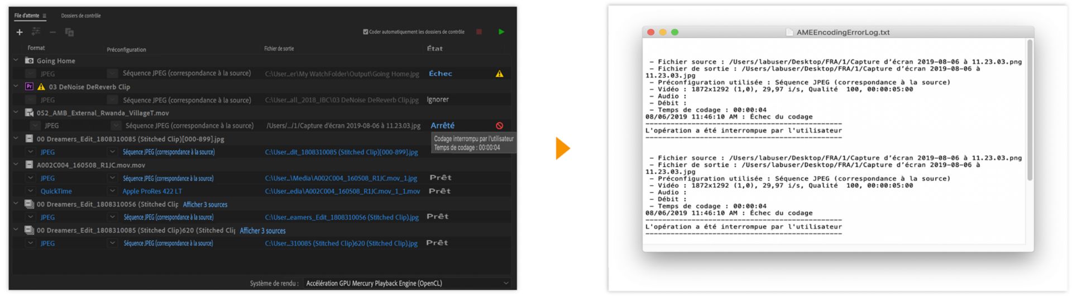Click the Format column header
This screenshot has height=297, width=1072.
click(36, 48)
